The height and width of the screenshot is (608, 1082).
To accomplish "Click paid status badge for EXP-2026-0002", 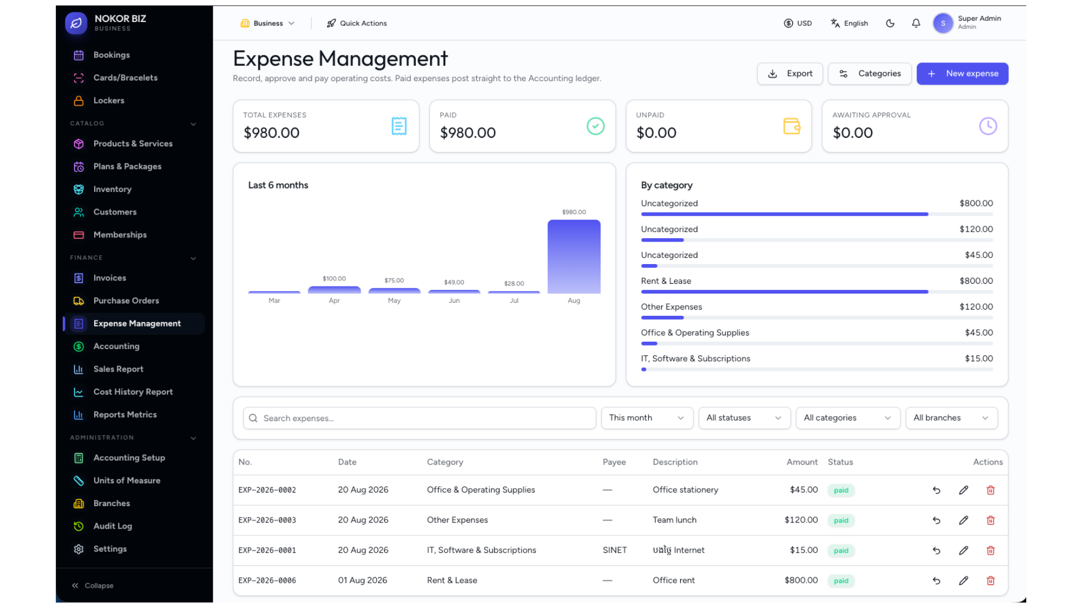I will click(x=841, y=490).
